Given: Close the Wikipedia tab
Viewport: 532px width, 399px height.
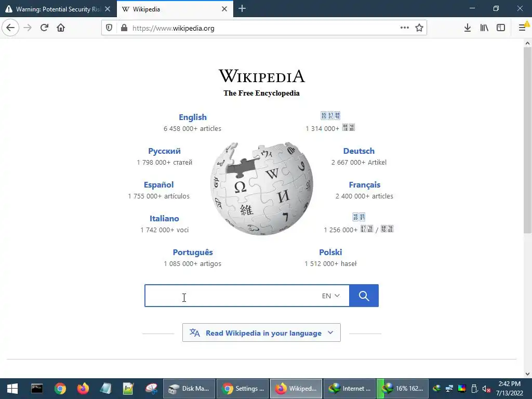Looking at the screenshot, I should 224,9.
